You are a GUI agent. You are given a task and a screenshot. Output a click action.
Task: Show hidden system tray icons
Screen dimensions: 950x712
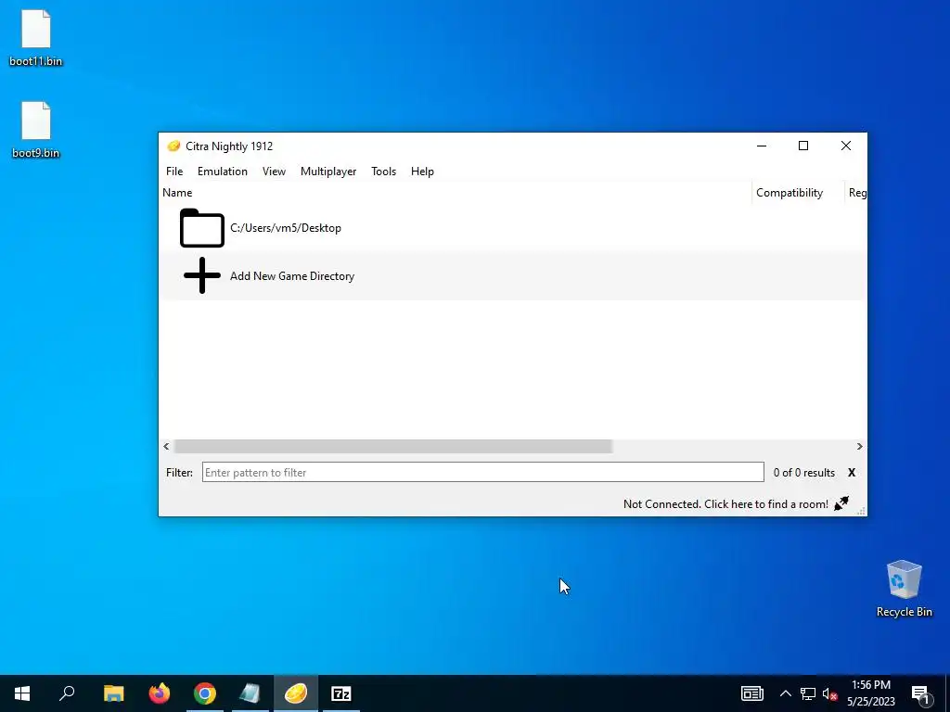[x=785, y=693]
